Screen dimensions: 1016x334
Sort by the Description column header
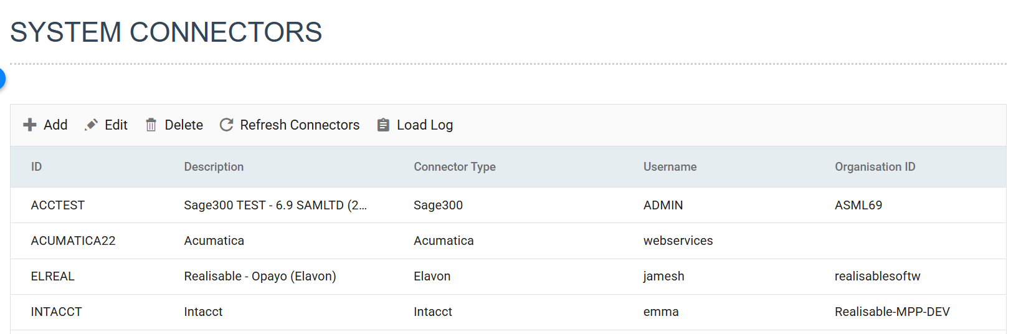[x=214, y=167]
